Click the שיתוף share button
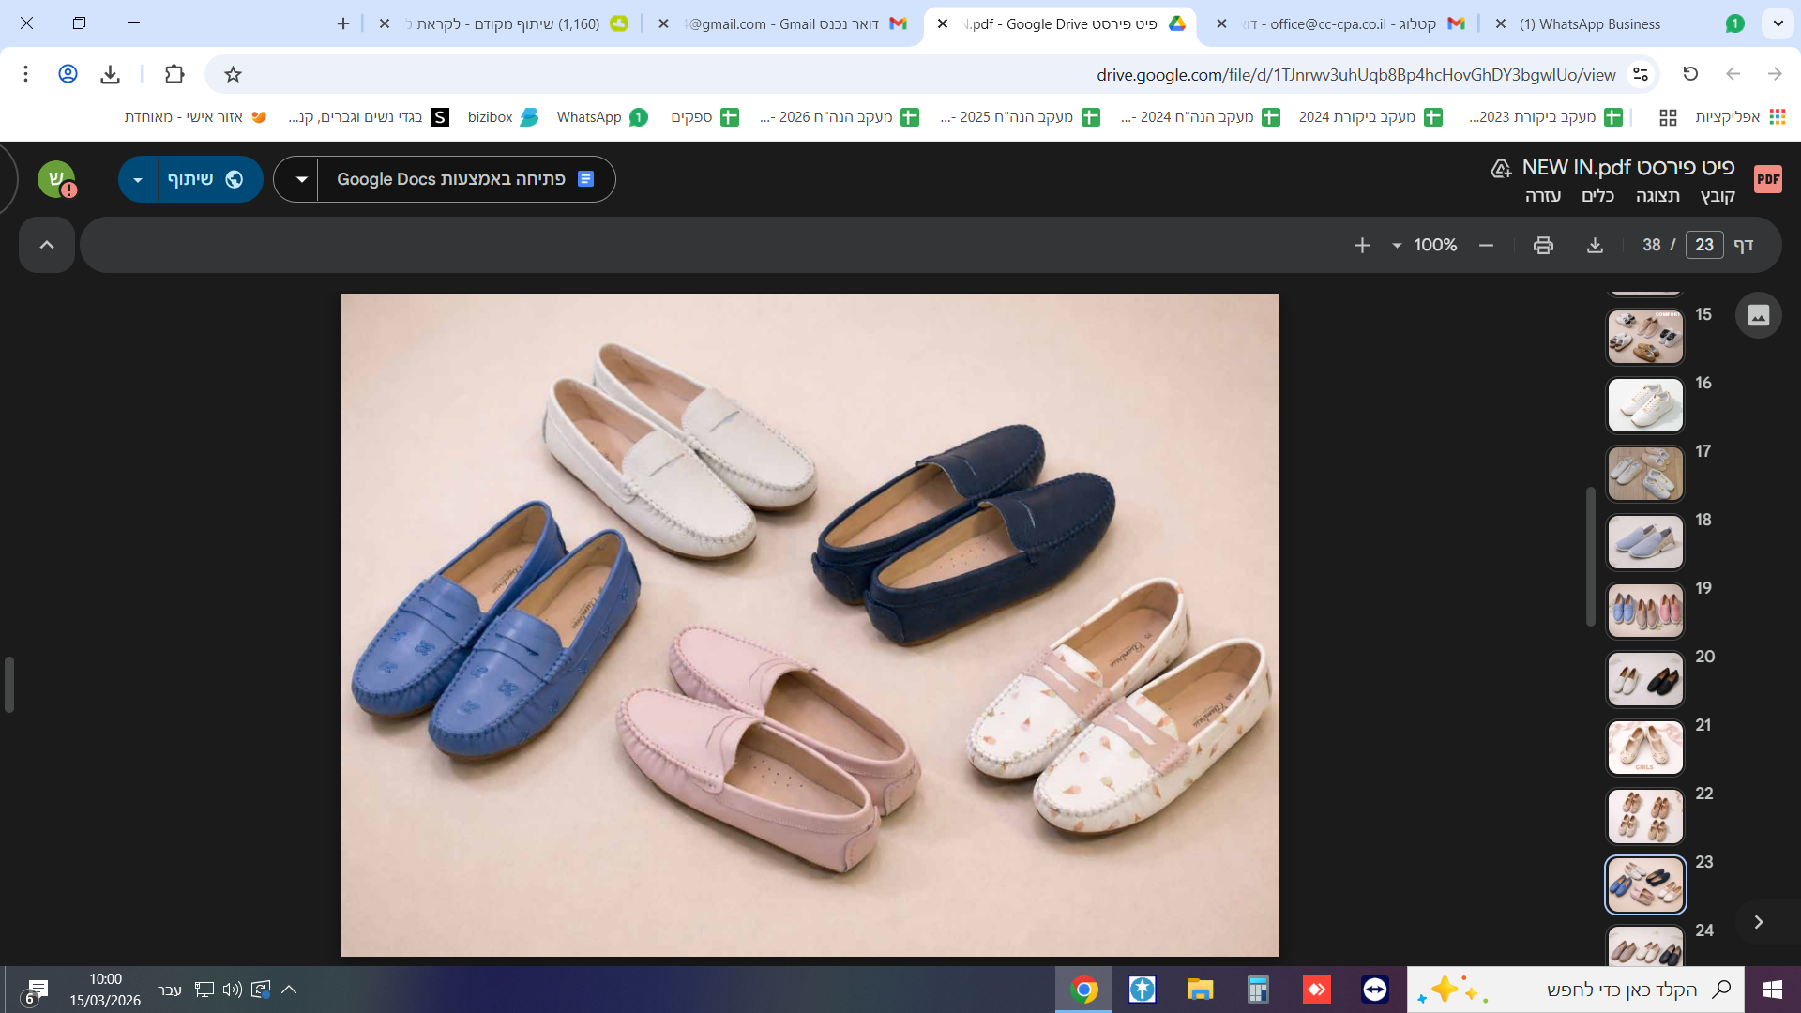The image size is (1801, 1013). coord(206,179)
